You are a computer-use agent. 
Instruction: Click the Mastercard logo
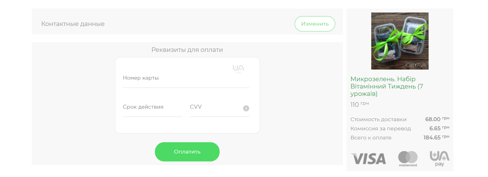[408, 159]
